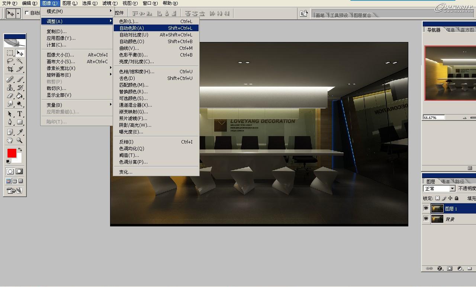The image size is (476, 287).
Task: Select the Zoom magnifier tool
Action: click(20, 140)
